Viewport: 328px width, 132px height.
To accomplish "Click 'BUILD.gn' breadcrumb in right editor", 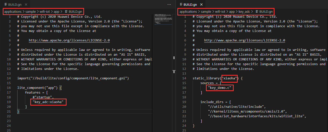I will [x=266, y=11].
